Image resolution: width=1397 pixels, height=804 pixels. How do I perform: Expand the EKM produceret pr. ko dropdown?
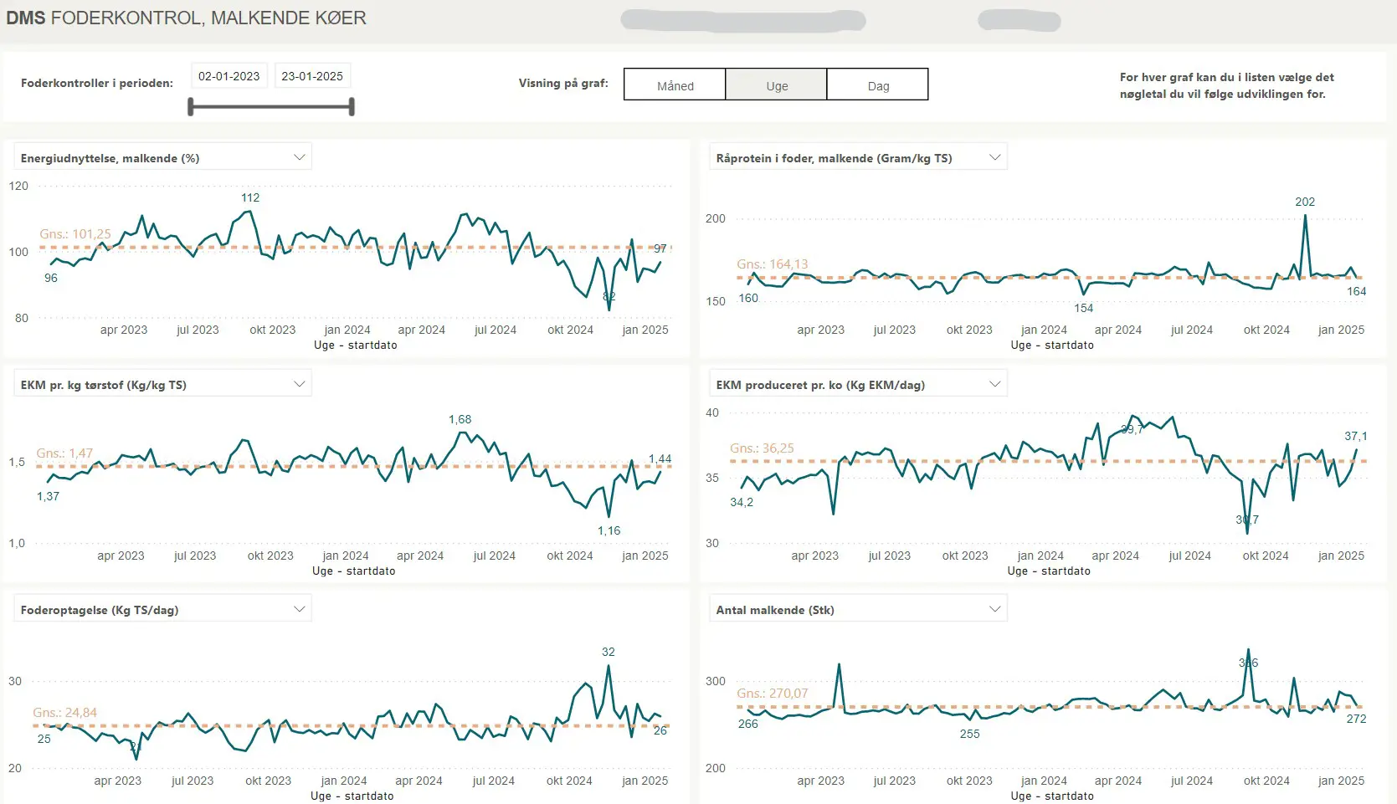click(x=994, y=385)
